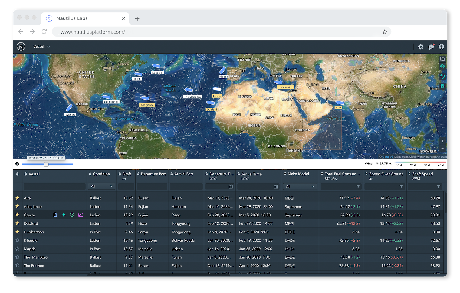
Task: Select the Nautilus Labs browser tab
Action: [x=85, y=18]
